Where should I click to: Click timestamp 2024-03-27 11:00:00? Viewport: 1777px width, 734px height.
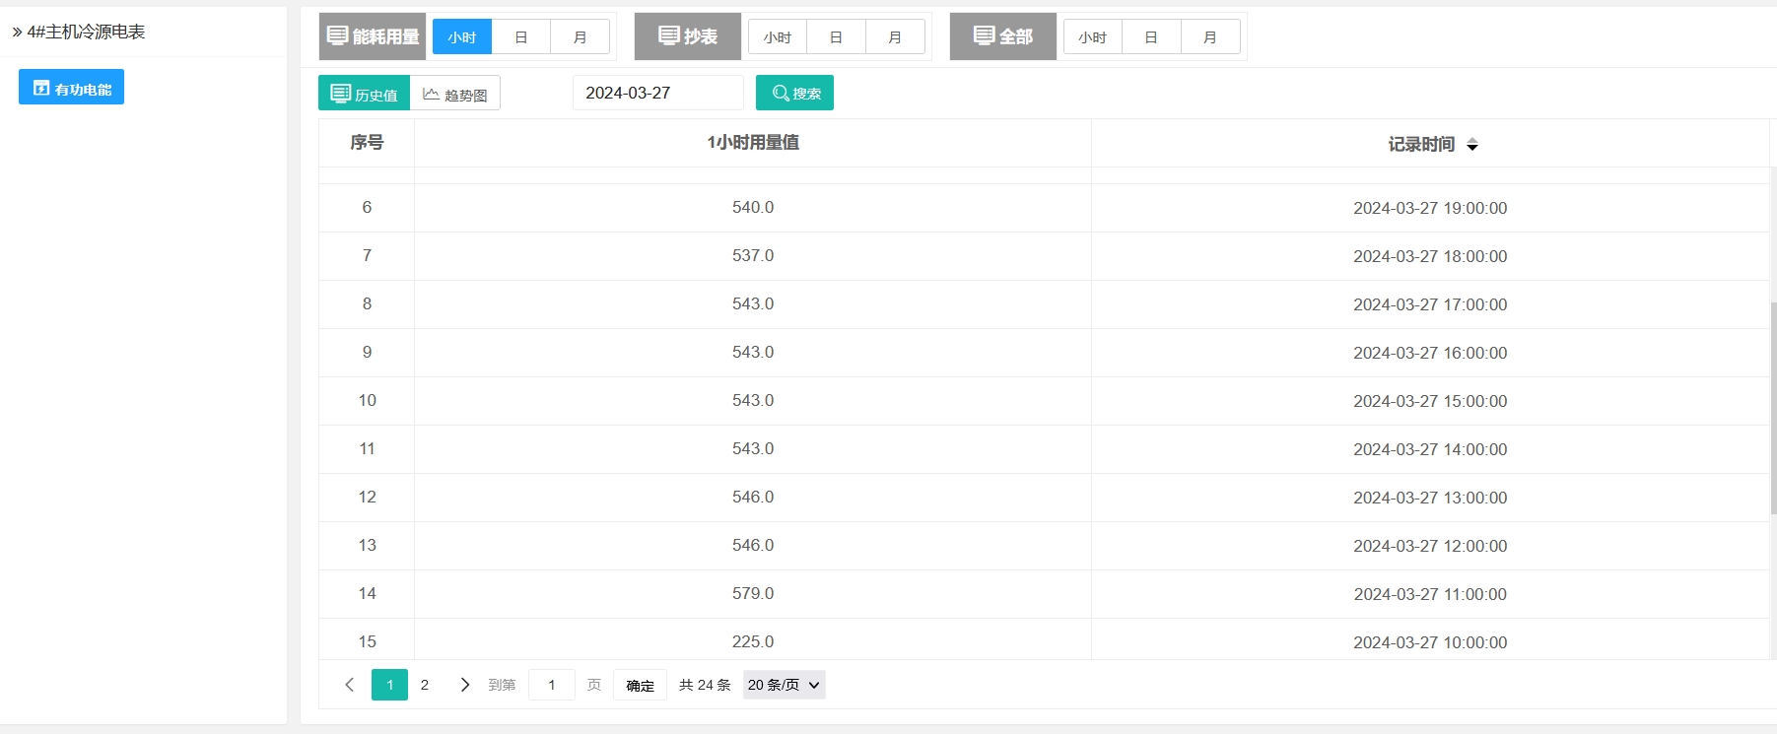[x=1430, y=594]
